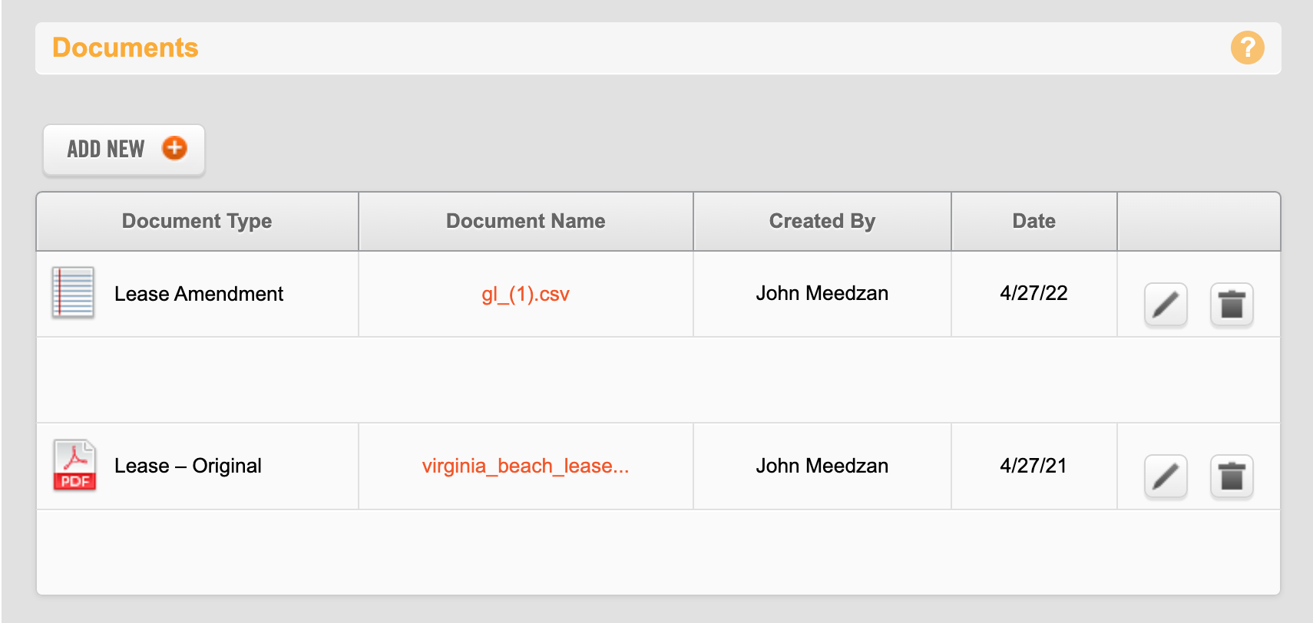The width and height of the screenshot is (1313, 623).
Task: Sort by the Document Type column header
Action: [197, 221]
